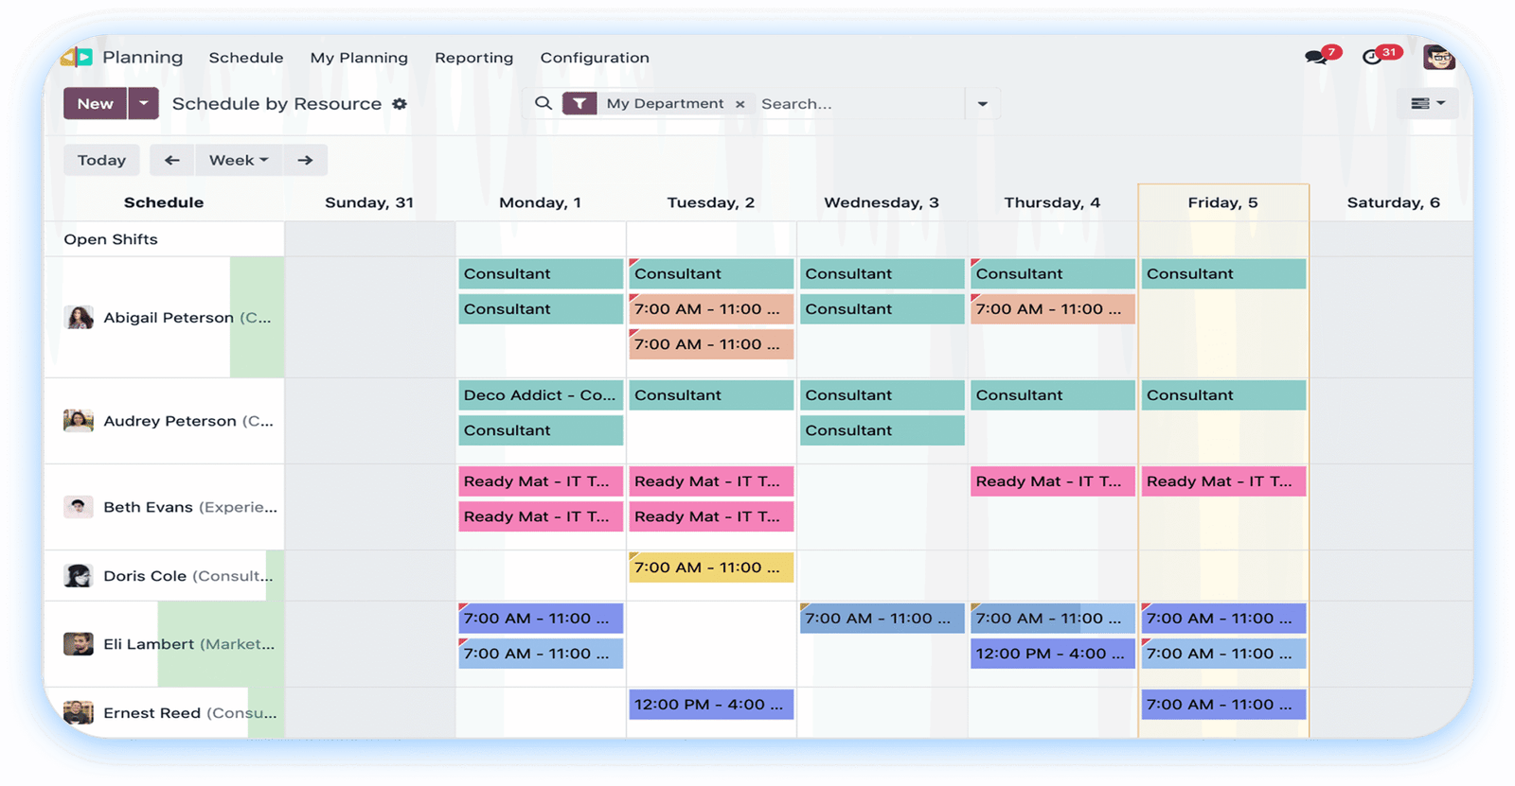Open the Week scale dropdown

point(239,161)
